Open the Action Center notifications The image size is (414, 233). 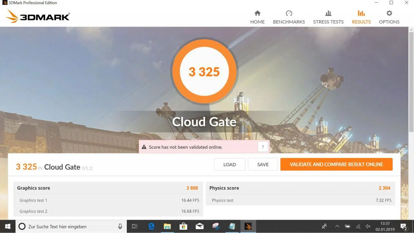[404, 227]
